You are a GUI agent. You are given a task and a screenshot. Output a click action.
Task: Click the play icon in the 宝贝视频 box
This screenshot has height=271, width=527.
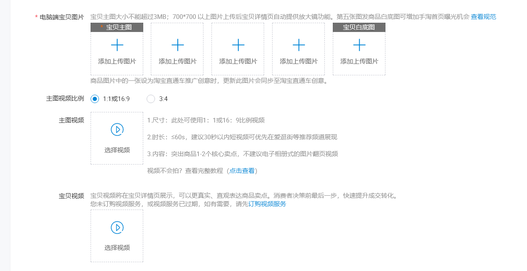click(117, 228)
